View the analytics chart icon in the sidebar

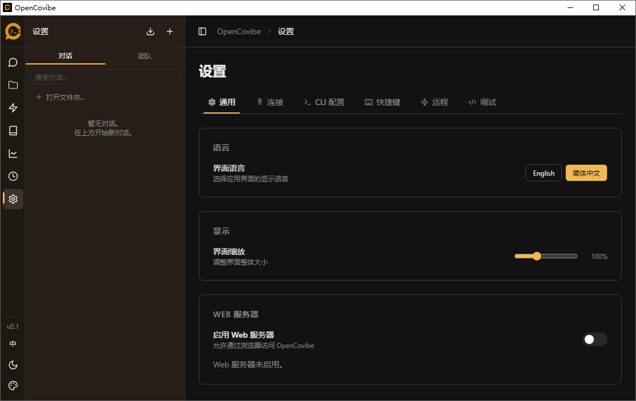[x=13, y=153]
